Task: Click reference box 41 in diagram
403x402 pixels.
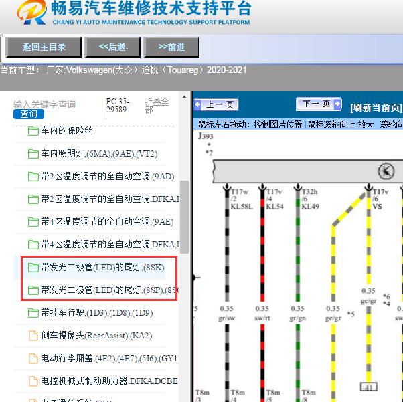Action: (x=369, y=387)
